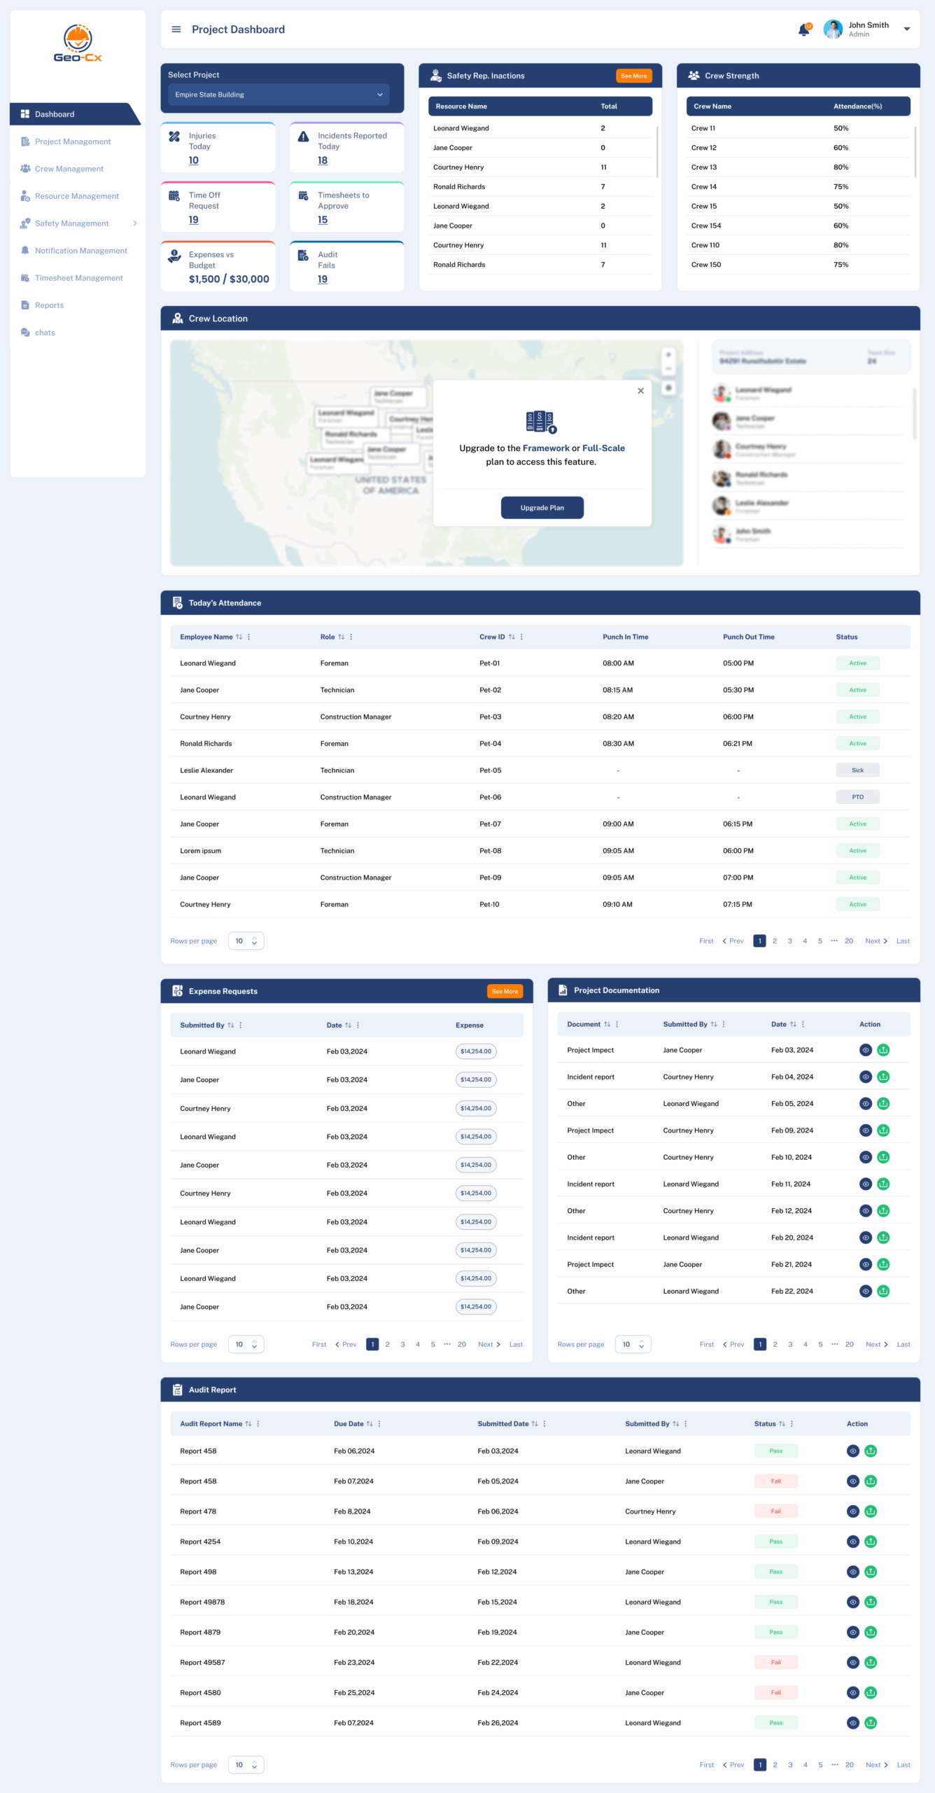Sort audit reports by Status
Screen dimensions: 935x1793
tap(782, 1424)
